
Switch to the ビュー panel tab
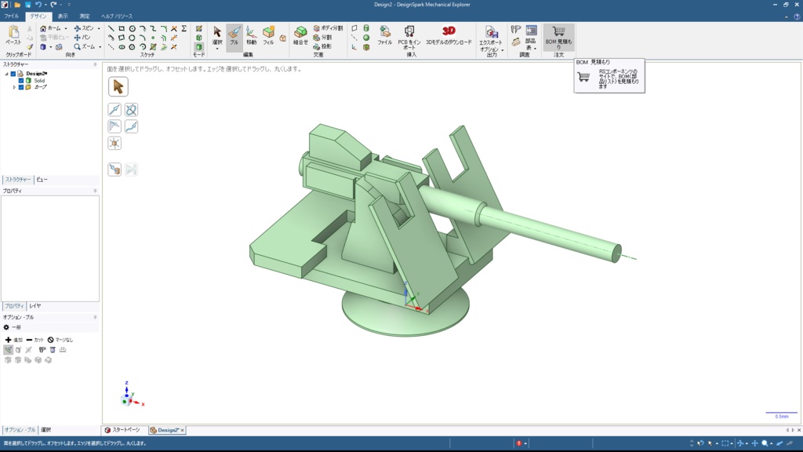click(42, 180)
